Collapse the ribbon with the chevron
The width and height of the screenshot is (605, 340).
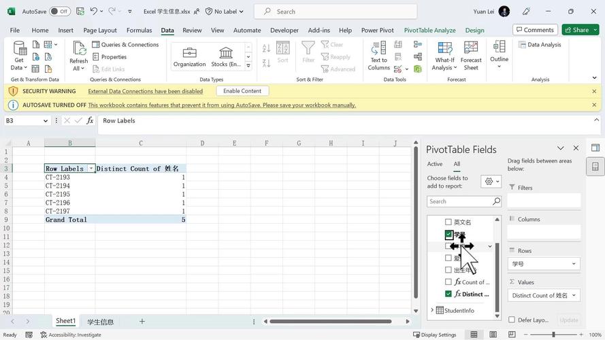[594, 78]
